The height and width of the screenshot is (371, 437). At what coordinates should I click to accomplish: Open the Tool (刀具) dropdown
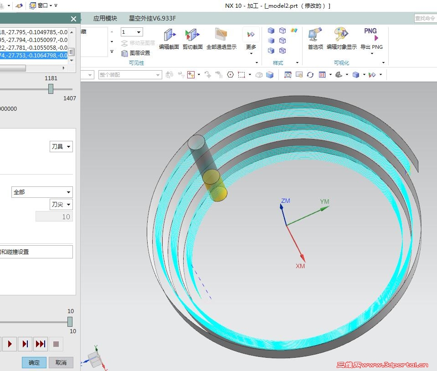[62, 146]
